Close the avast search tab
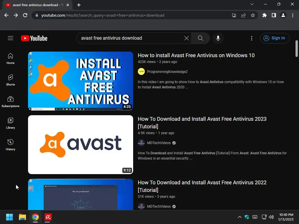Screen dimensions: 299x224 coord(68,5)
